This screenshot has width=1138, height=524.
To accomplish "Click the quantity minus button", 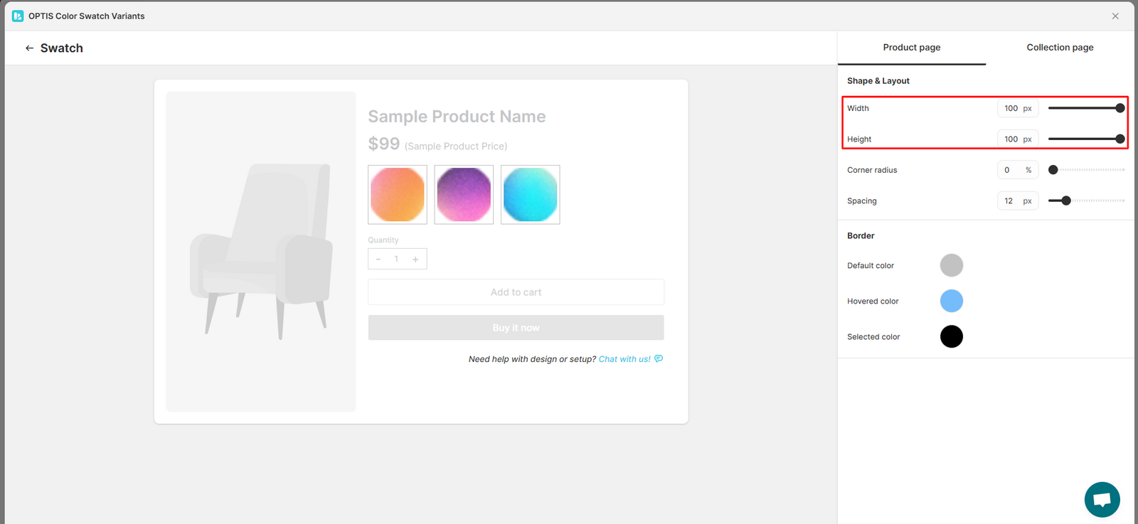I will coord(378,259).
